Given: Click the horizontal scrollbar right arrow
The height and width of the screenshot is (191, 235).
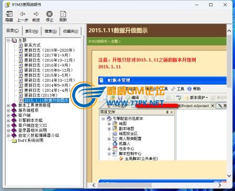Looking at the screenshot, I should (220, 185).
